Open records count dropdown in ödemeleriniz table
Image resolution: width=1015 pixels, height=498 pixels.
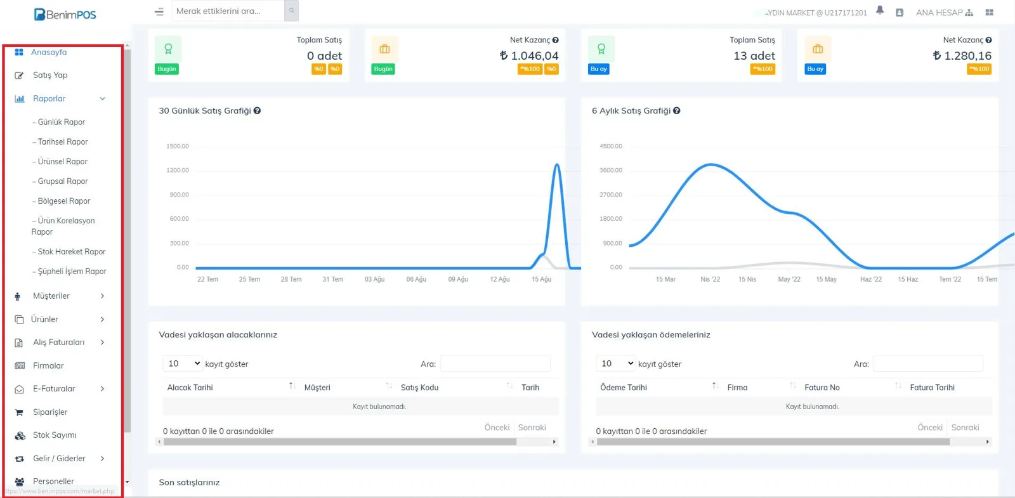click(x=616, y=364)
